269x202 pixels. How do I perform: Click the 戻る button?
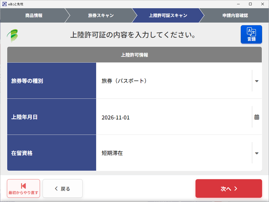click(63, 188)
